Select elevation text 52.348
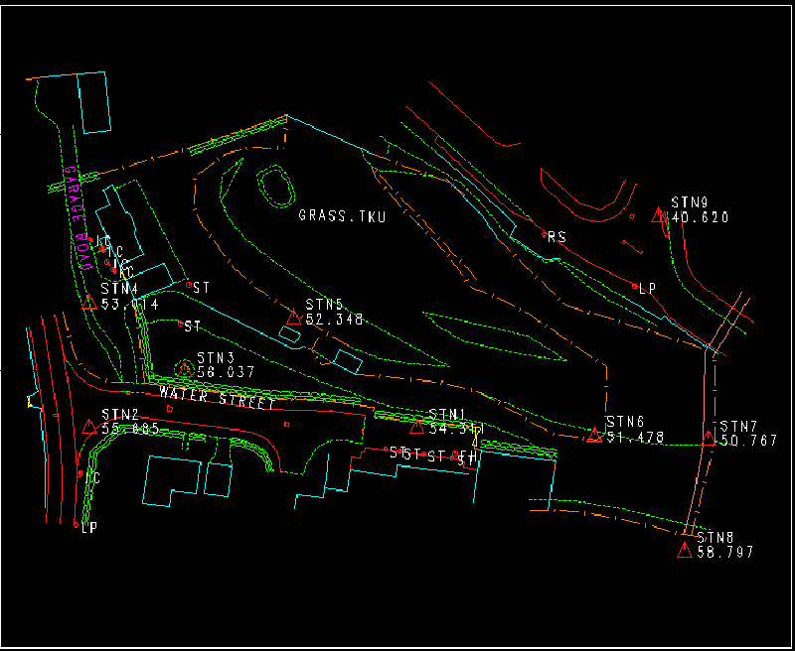 coord(335,321)
